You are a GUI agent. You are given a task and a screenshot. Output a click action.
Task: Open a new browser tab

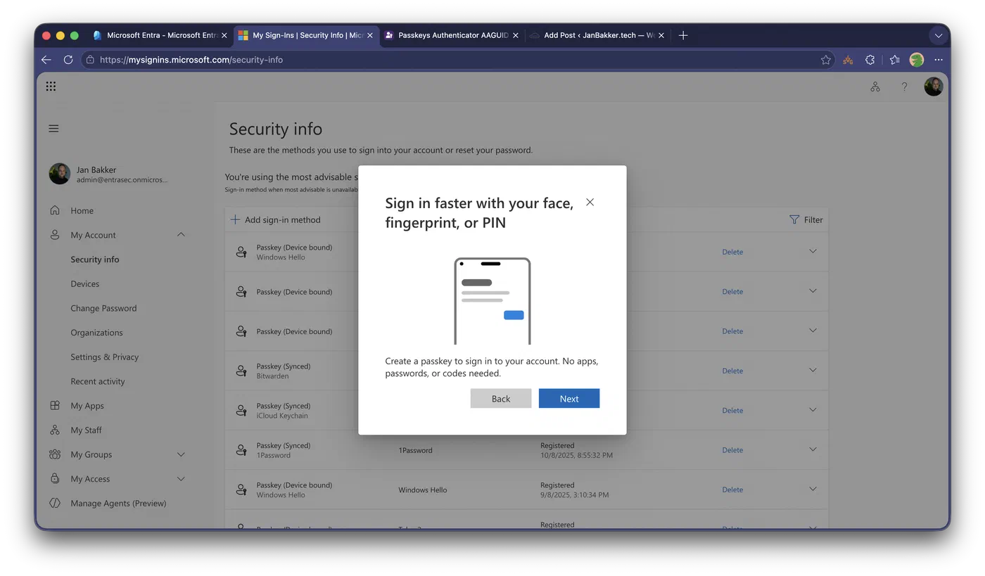[683, 35]
